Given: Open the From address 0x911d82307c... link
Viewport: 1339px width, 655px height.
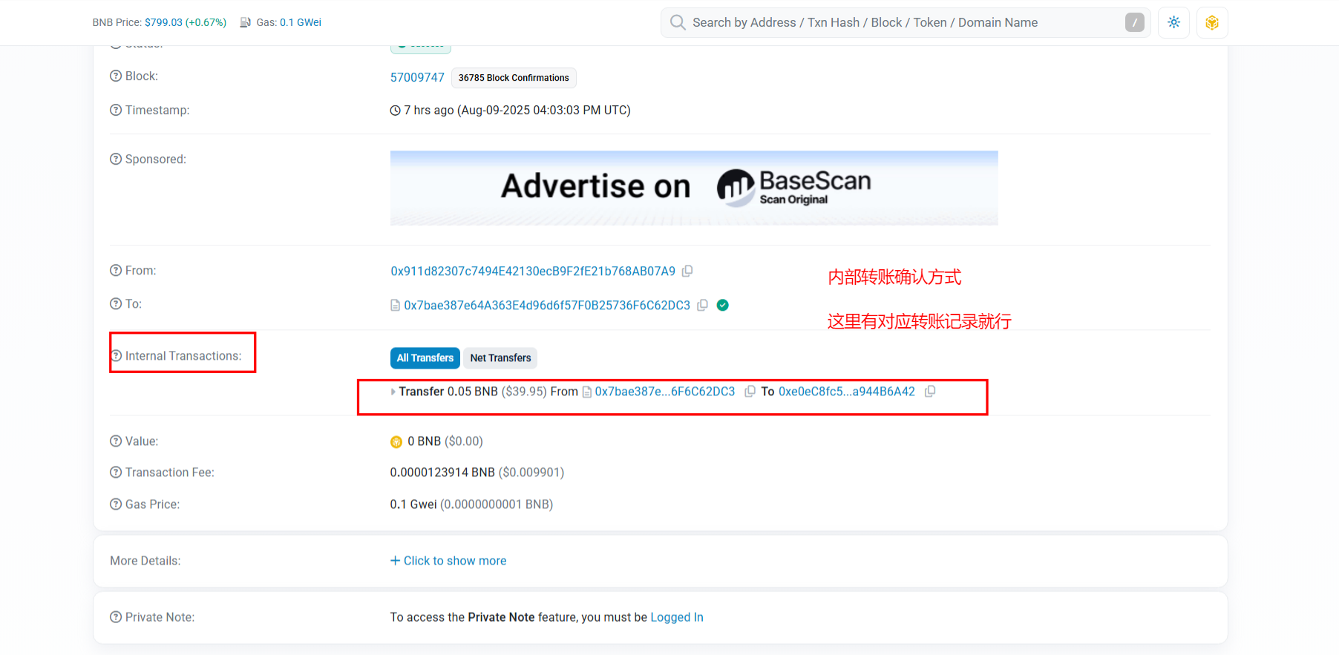Looking at the screenshot, I should pos(533,271).
